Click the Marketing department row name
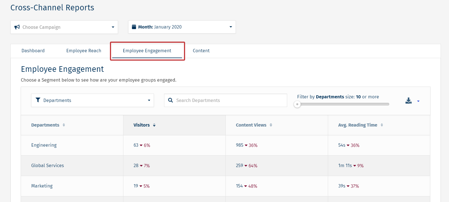Image resolution: width=449 pixels, height=202 pixels. click(42, 186)
